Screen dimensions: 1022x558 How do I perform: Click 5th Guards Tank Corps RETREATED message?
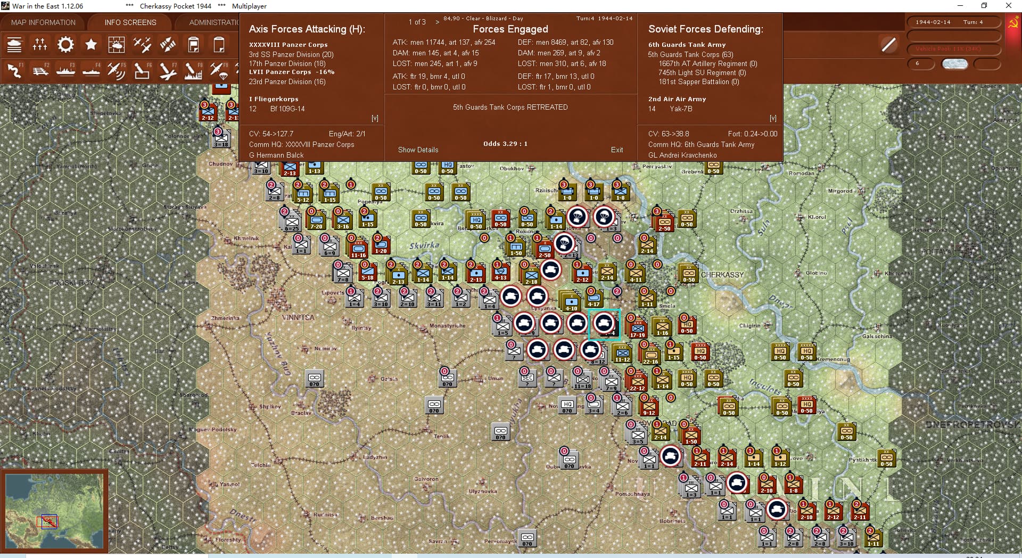(510, 107)
